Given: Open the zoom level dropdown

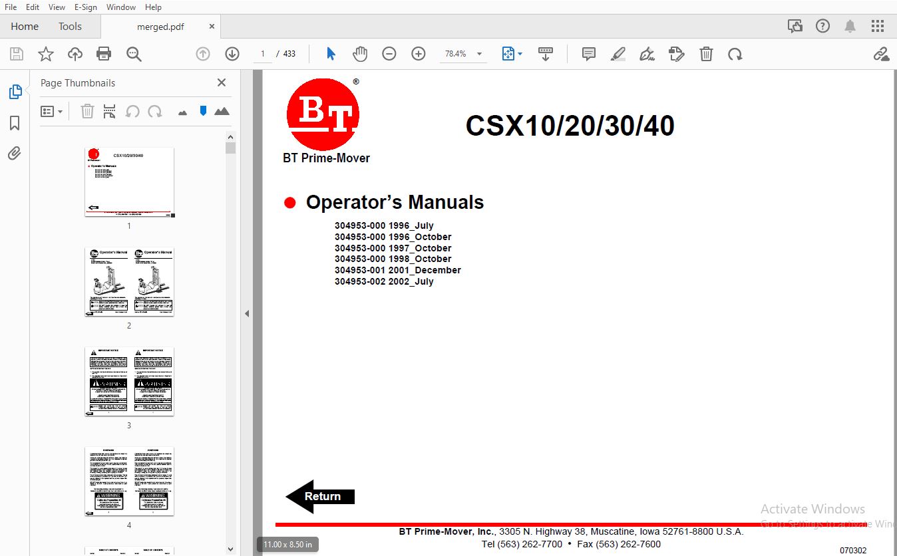Looking at the screenshot, I should click(479, 54).
